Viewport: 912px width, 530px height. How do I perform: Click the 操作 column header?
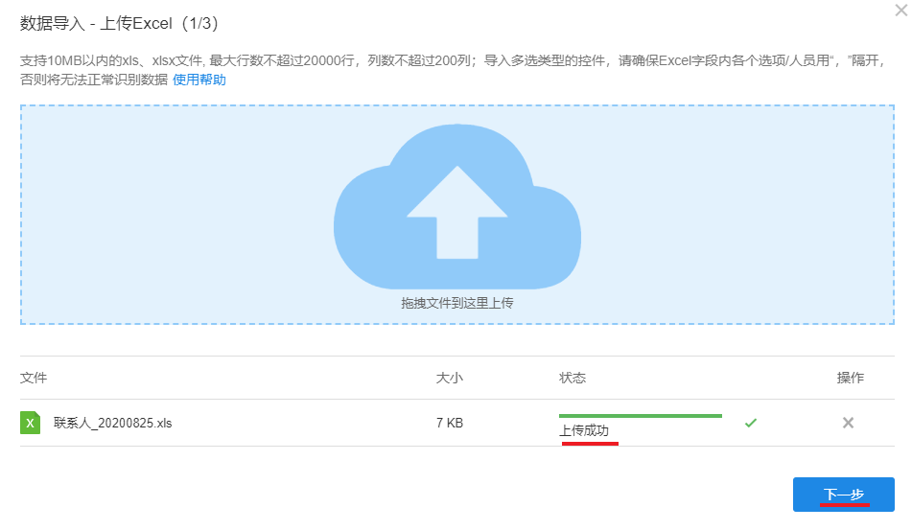tap(850, 378)
